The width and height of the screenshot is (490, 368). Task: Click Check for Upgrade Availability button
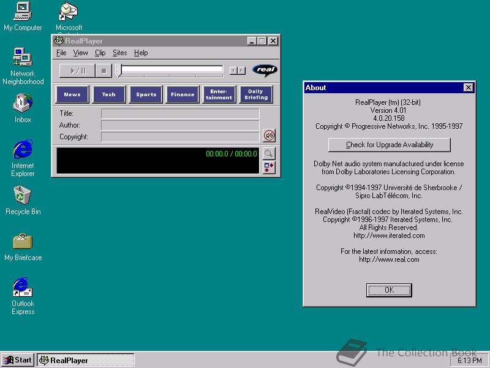390,145
